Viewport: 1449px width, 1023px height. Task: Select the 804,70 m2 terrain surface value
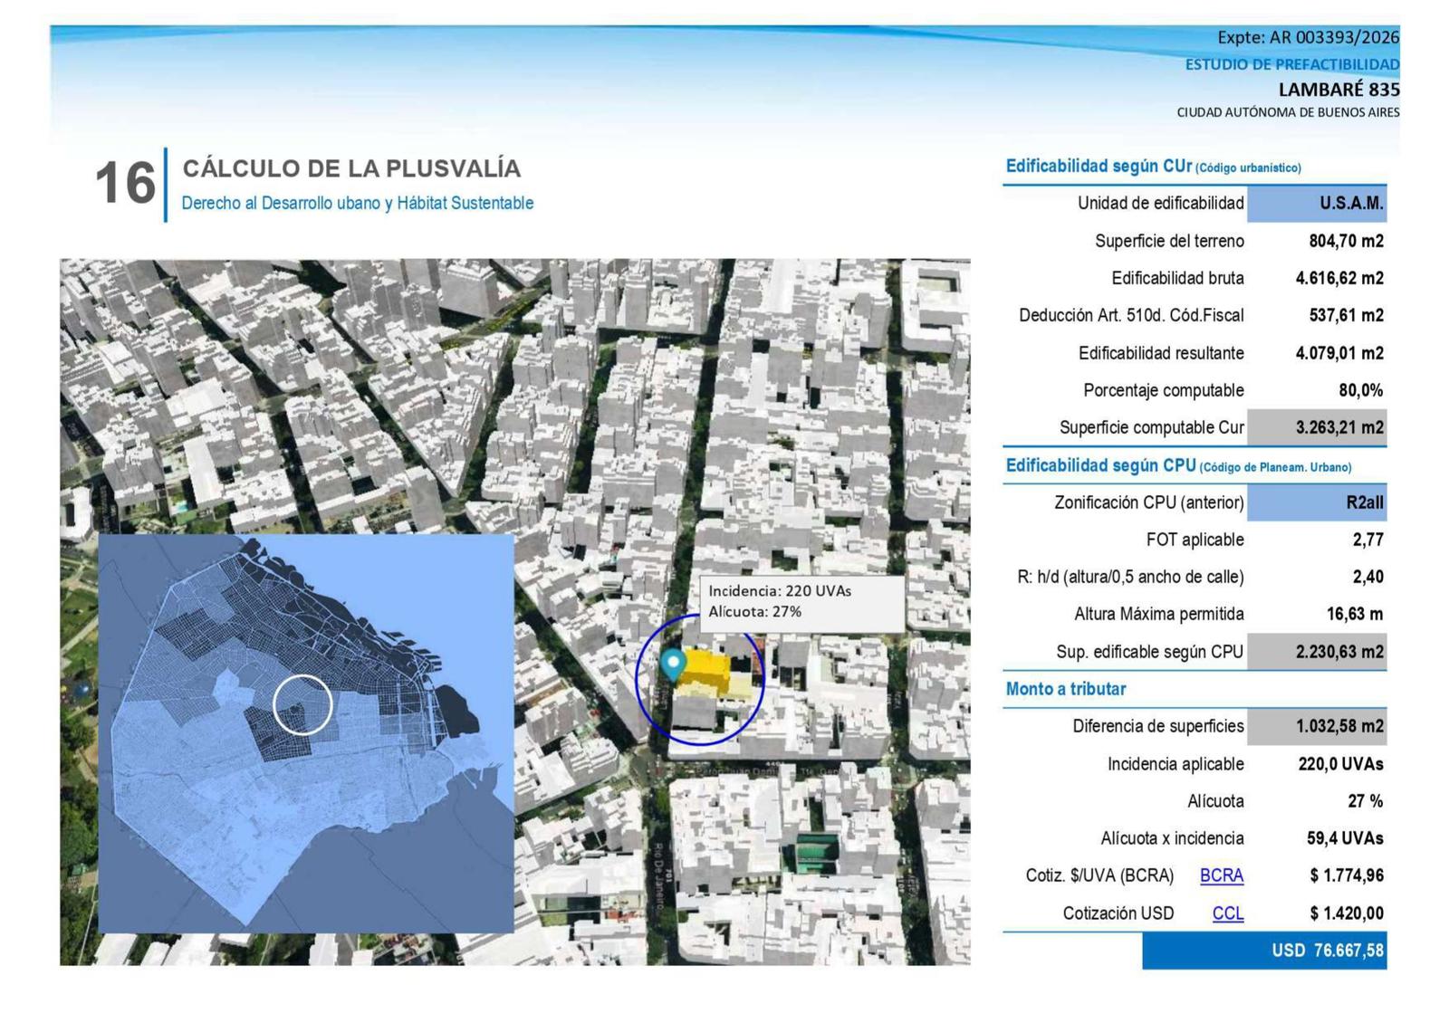coord(1346,241)
